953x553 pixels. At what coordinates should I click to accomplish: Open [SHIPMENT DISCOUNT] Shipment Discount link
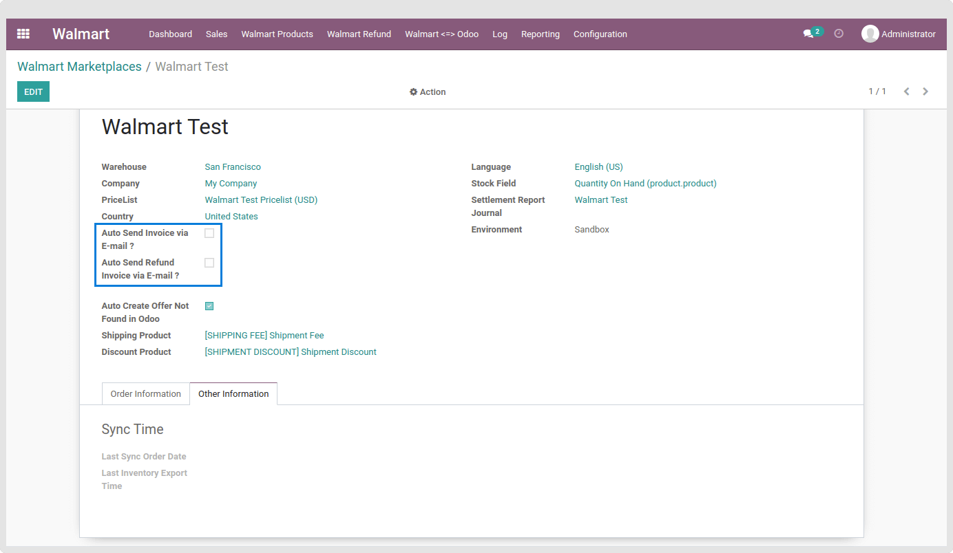point(291,352)
